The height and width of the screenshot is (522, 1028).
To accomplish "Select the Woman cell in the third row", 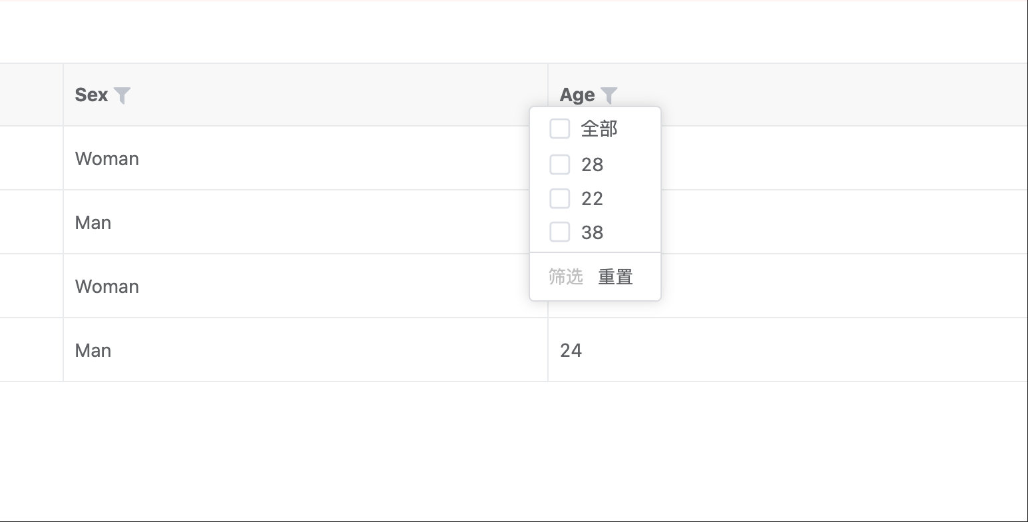I will click(x=107, y=286).
